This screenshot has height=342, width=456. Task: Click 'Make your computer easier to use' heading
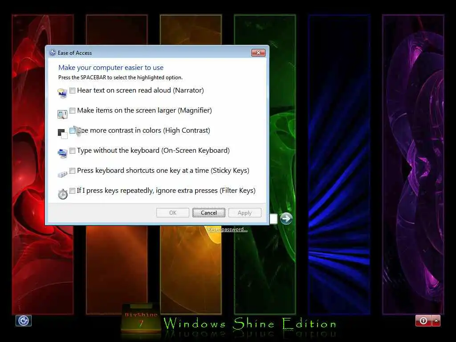pos(111,68)
